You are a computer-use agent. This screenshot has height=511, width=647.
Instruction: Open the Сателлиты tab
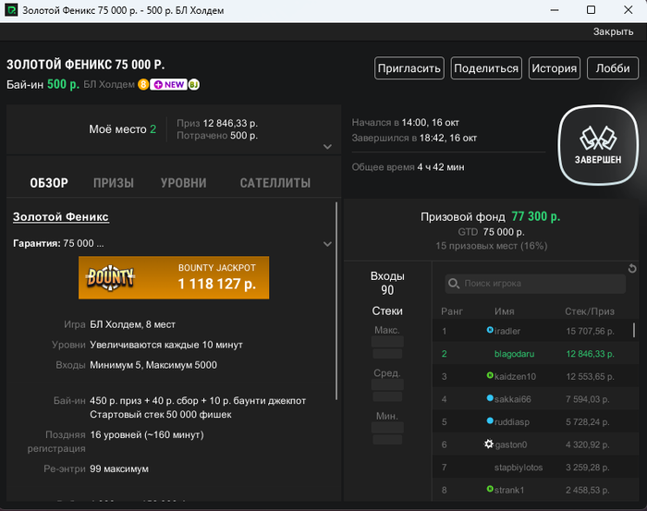point(275,183)
